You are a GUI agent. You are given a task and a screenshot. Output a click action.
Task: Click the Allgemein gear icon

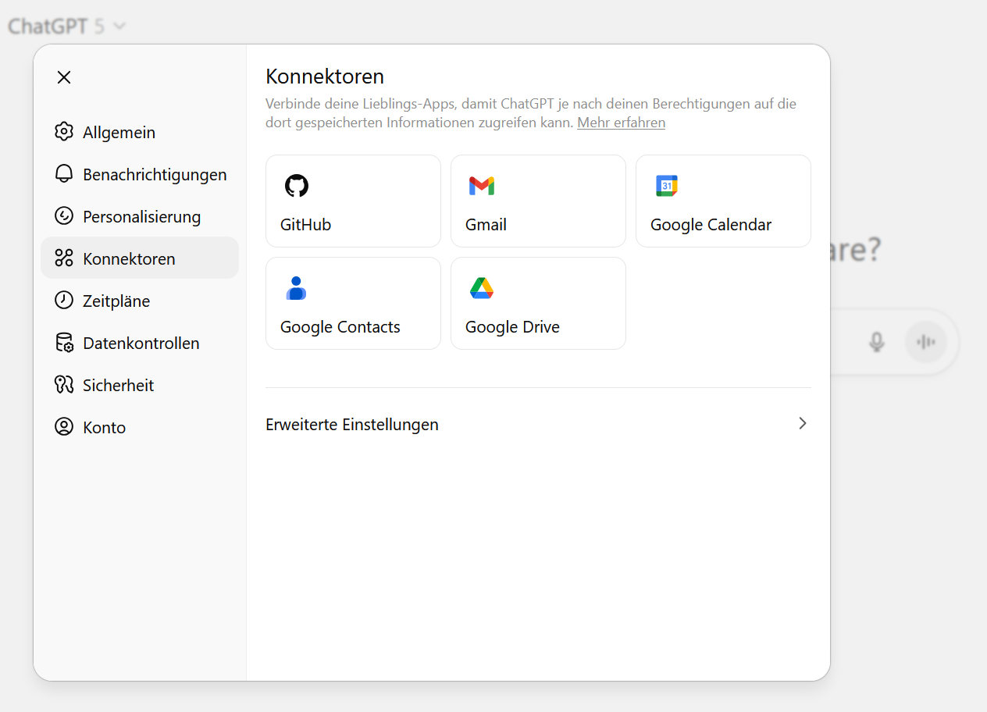click(x=64, y=132)
